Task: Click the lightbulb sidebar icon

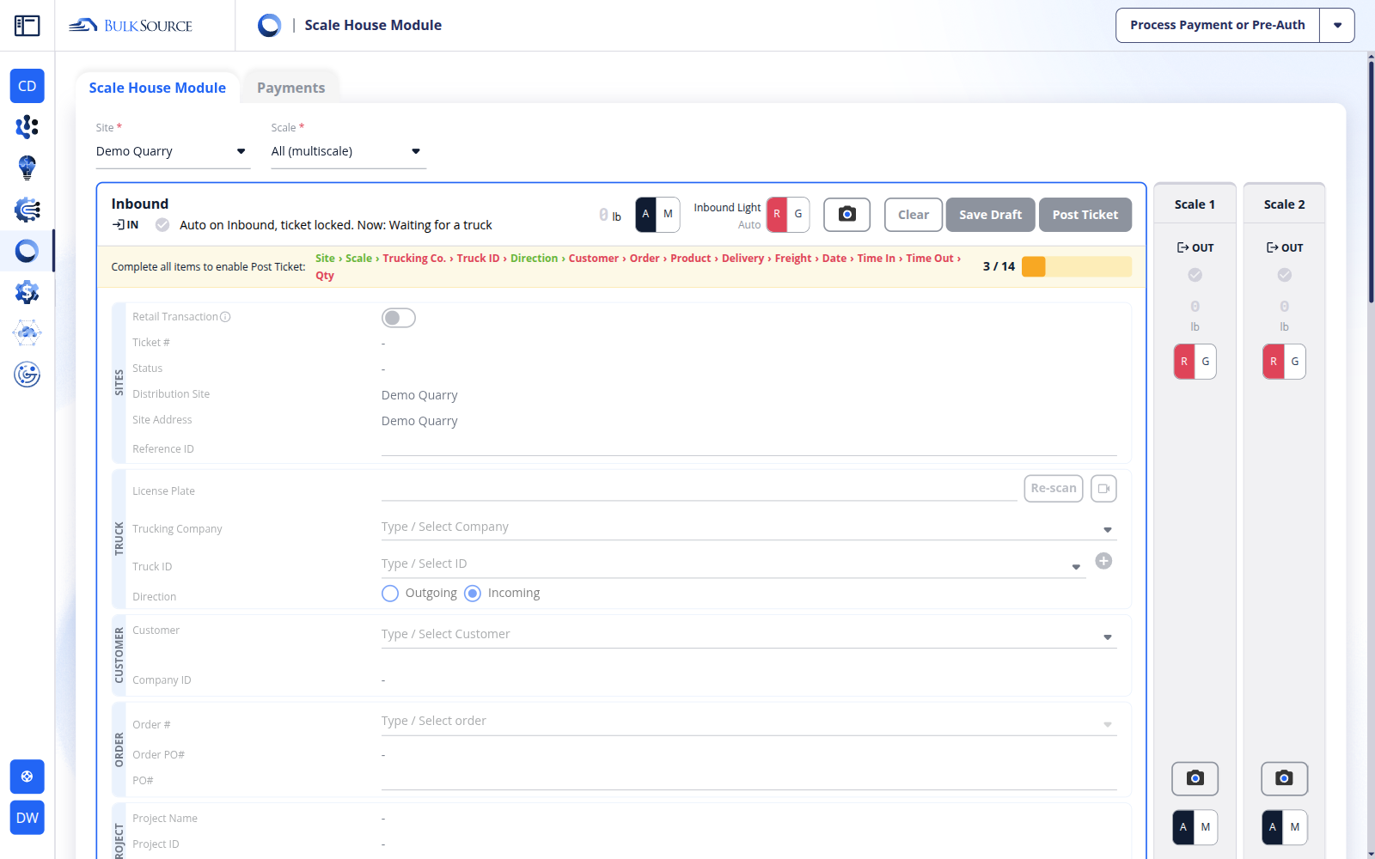Action: [27, 168]
